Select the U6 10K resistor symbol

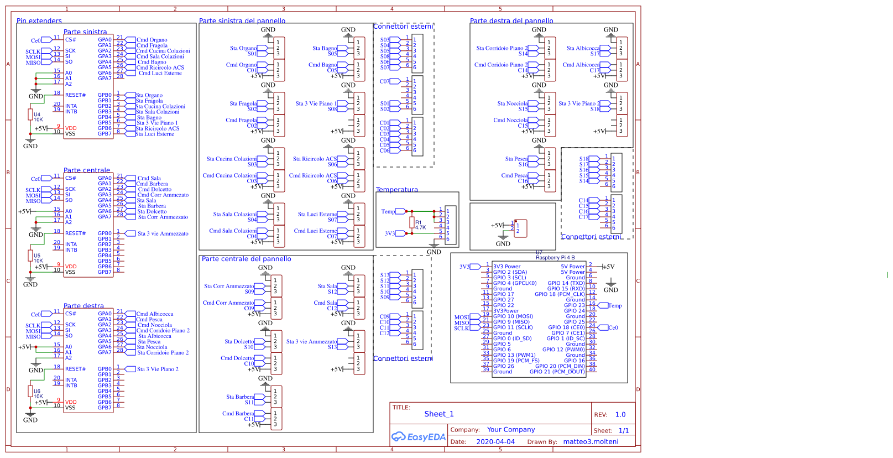pos(30,391)
